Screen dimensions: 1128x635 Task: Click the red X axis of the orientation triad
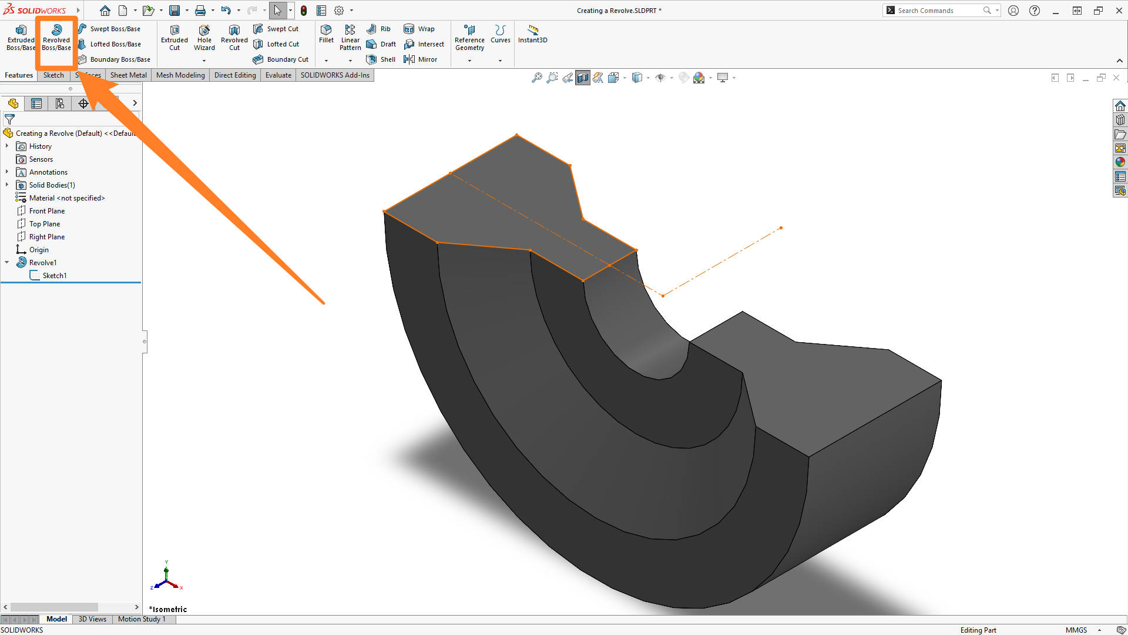click(x=176, y=587)
